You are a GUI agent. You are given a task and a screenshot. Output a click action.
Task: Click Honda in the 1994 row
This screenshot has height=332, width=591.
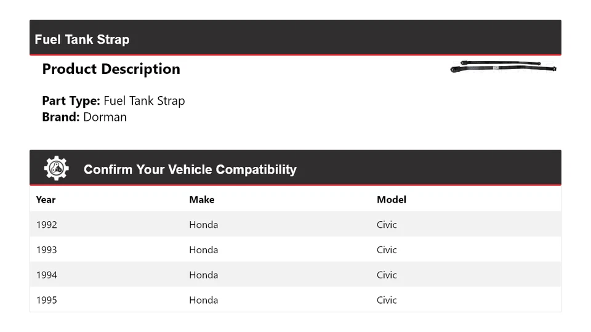[203, 275]
